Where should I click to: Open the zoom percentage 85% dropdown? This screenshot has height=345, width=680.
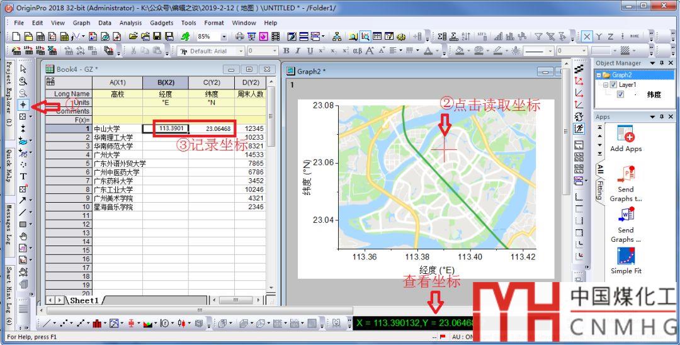tap(225, 37)
